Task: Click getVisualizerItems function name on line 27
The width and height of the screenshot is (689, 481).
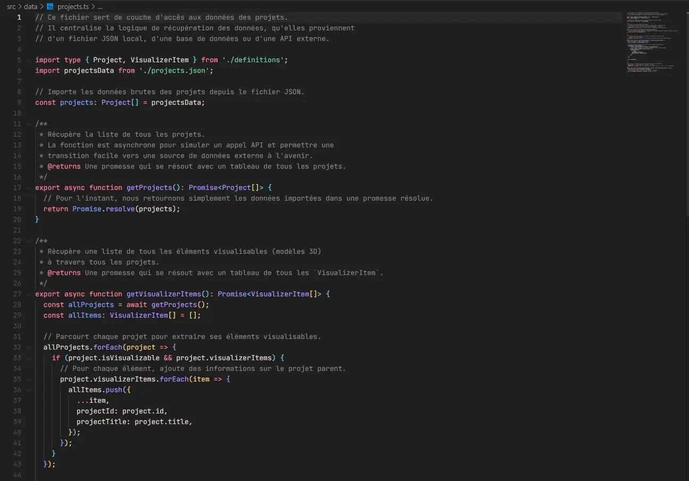Action: 164,294
